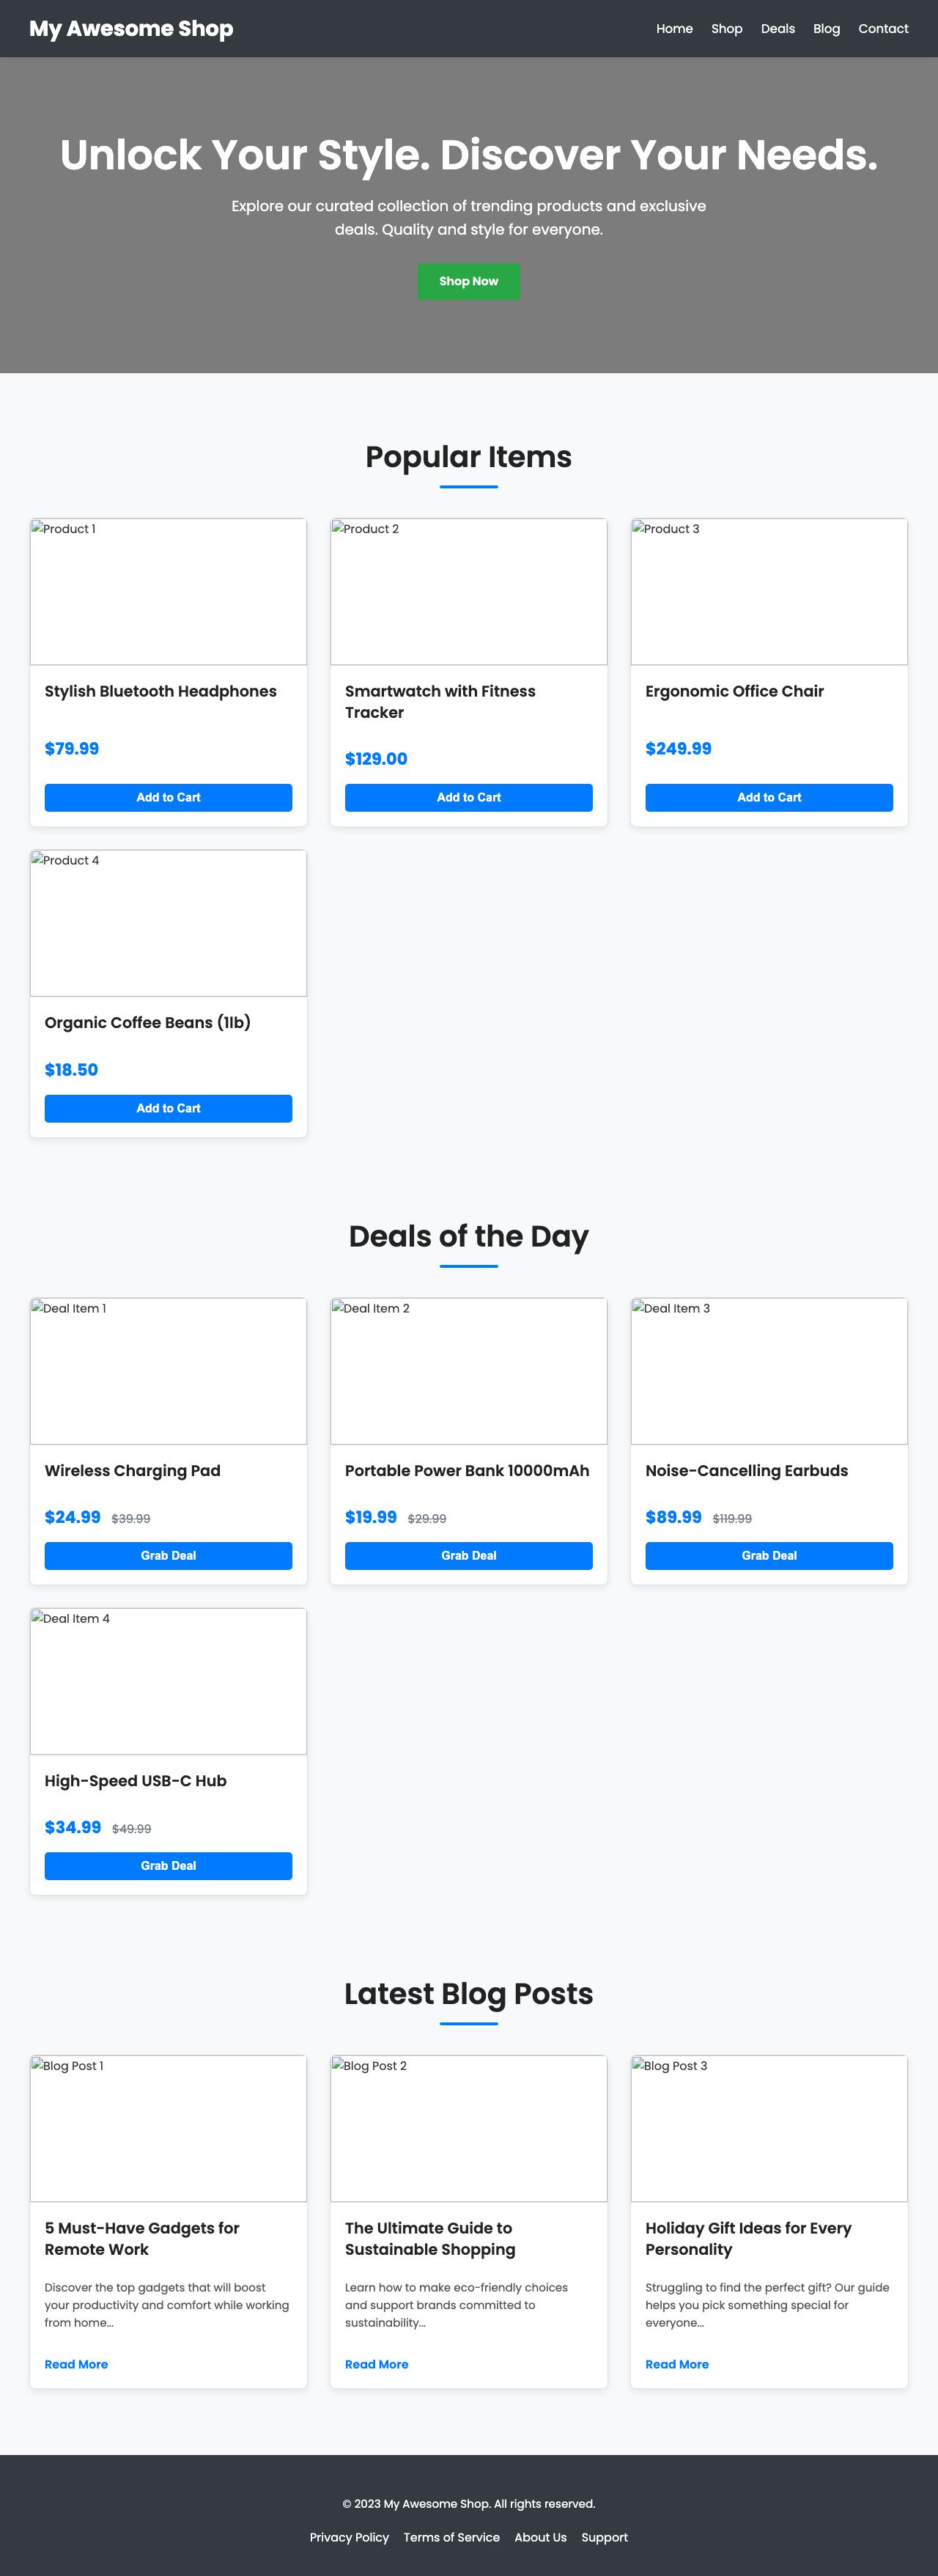Viewport: 938px width, 2576px height.
Task: Open the Shop menu item
Action: click(726, 28)
